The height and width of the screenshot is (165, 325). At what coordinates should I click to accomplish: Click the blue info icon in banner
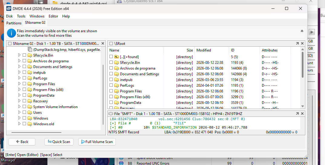click(11, 33)
